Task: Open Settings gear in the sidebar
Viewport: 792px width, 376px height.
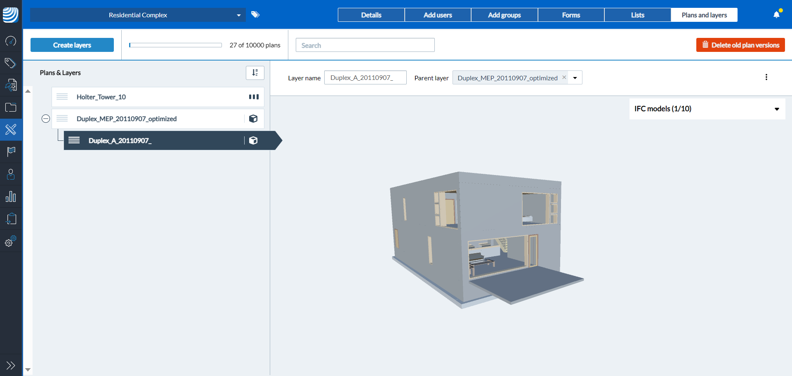Action: tap(11, 241)
